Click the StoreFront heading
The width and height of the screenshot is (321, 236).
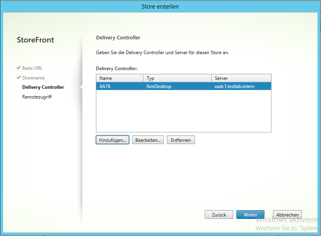click(35, 40)
